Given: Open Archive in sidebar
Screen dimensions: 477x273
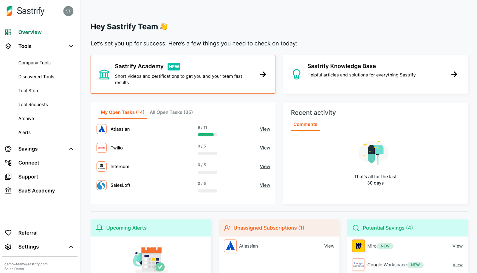Looking at the screenshot, I should coord(26,118).
